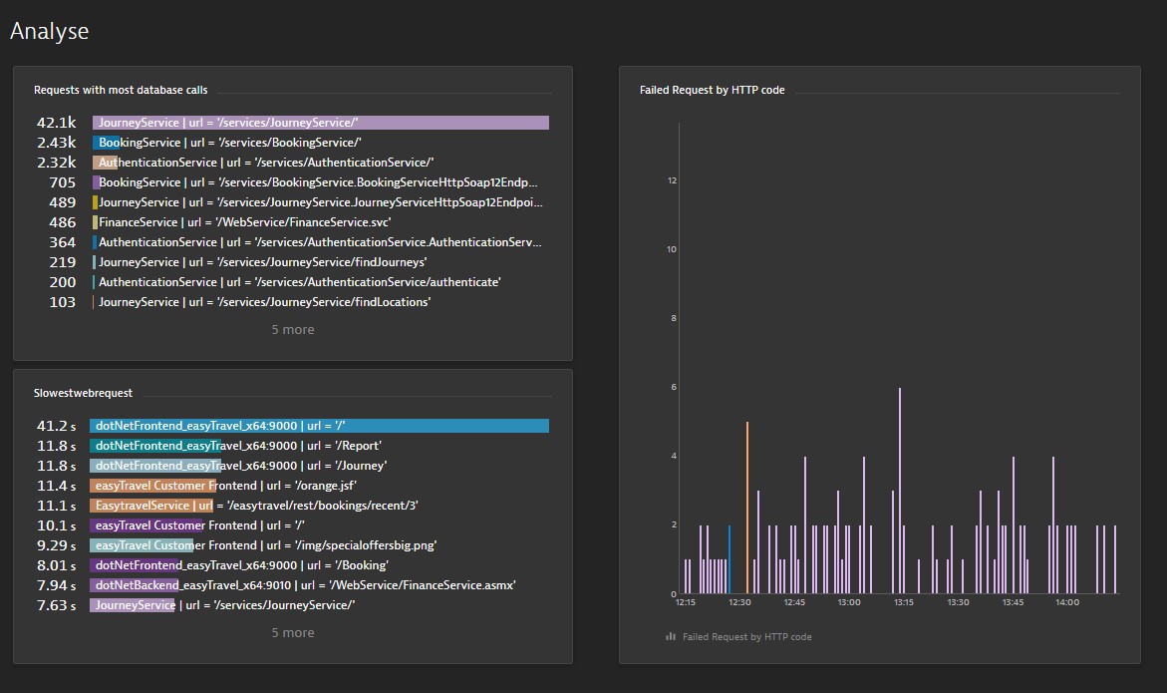Select the dotNetFrontend '/Journey' row
Screen dimensions: 1167x693
pyautogui.click(x=292, y=466)
